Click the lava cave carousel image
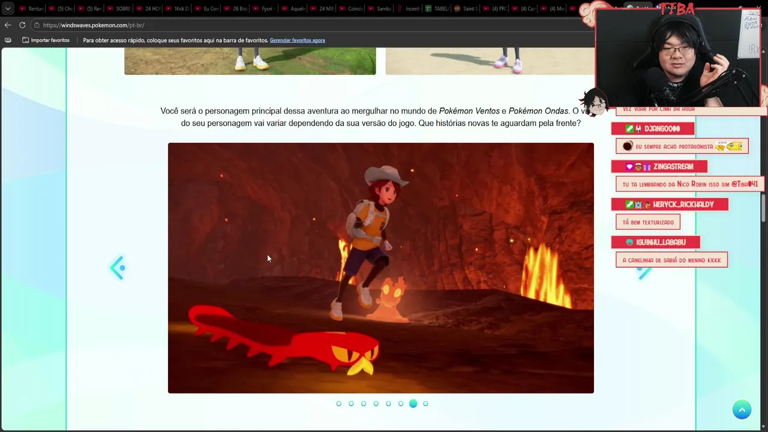Image resolution: width=768 pixels, height=432 pixels. coord(381,268)
